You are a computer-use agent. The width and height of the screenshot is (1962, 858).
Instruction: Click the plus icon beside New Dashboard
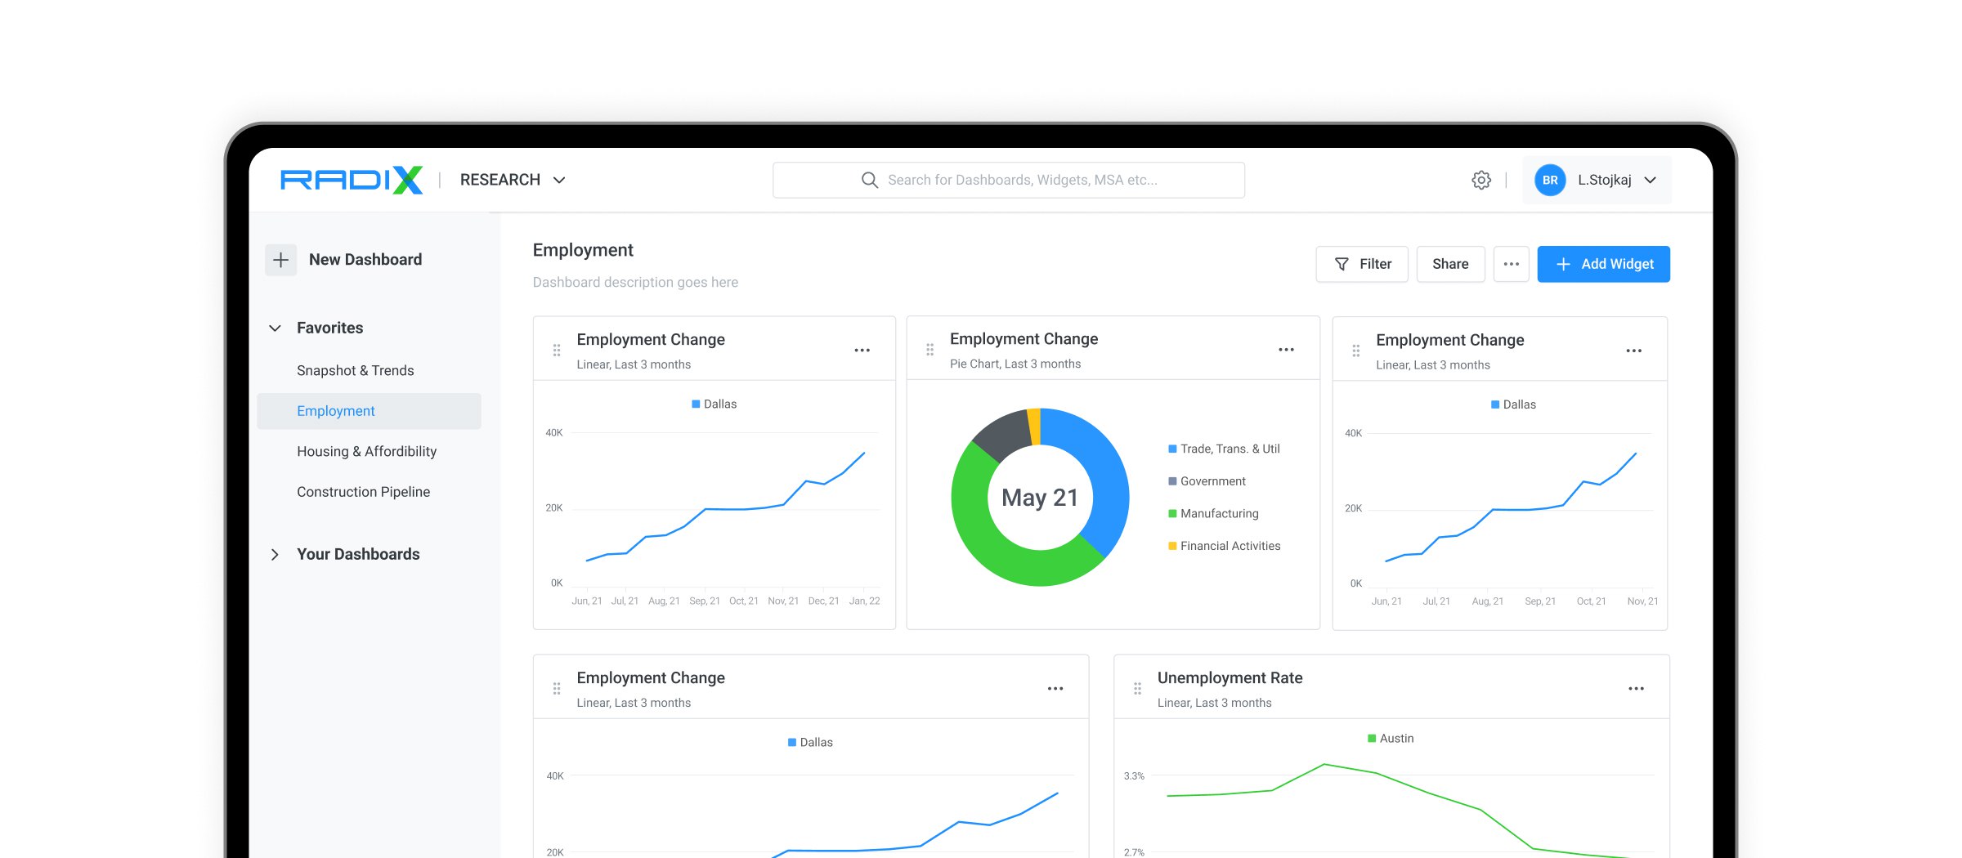pyautogui.click(x=280, y=260)
